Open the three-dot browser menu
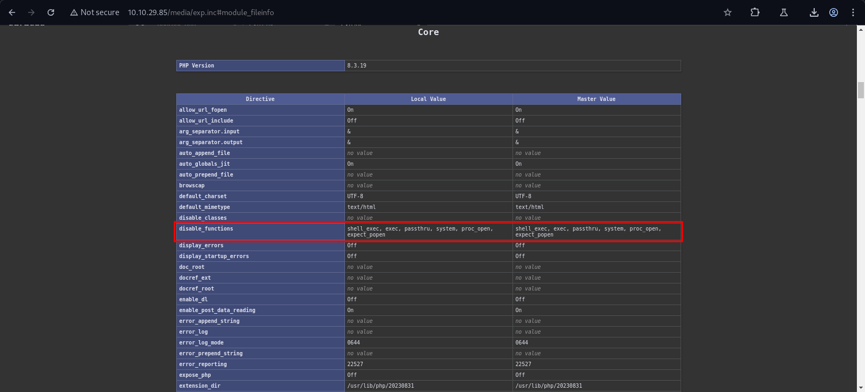This screenshot has height=392, width=865. [x=853, y=12]
